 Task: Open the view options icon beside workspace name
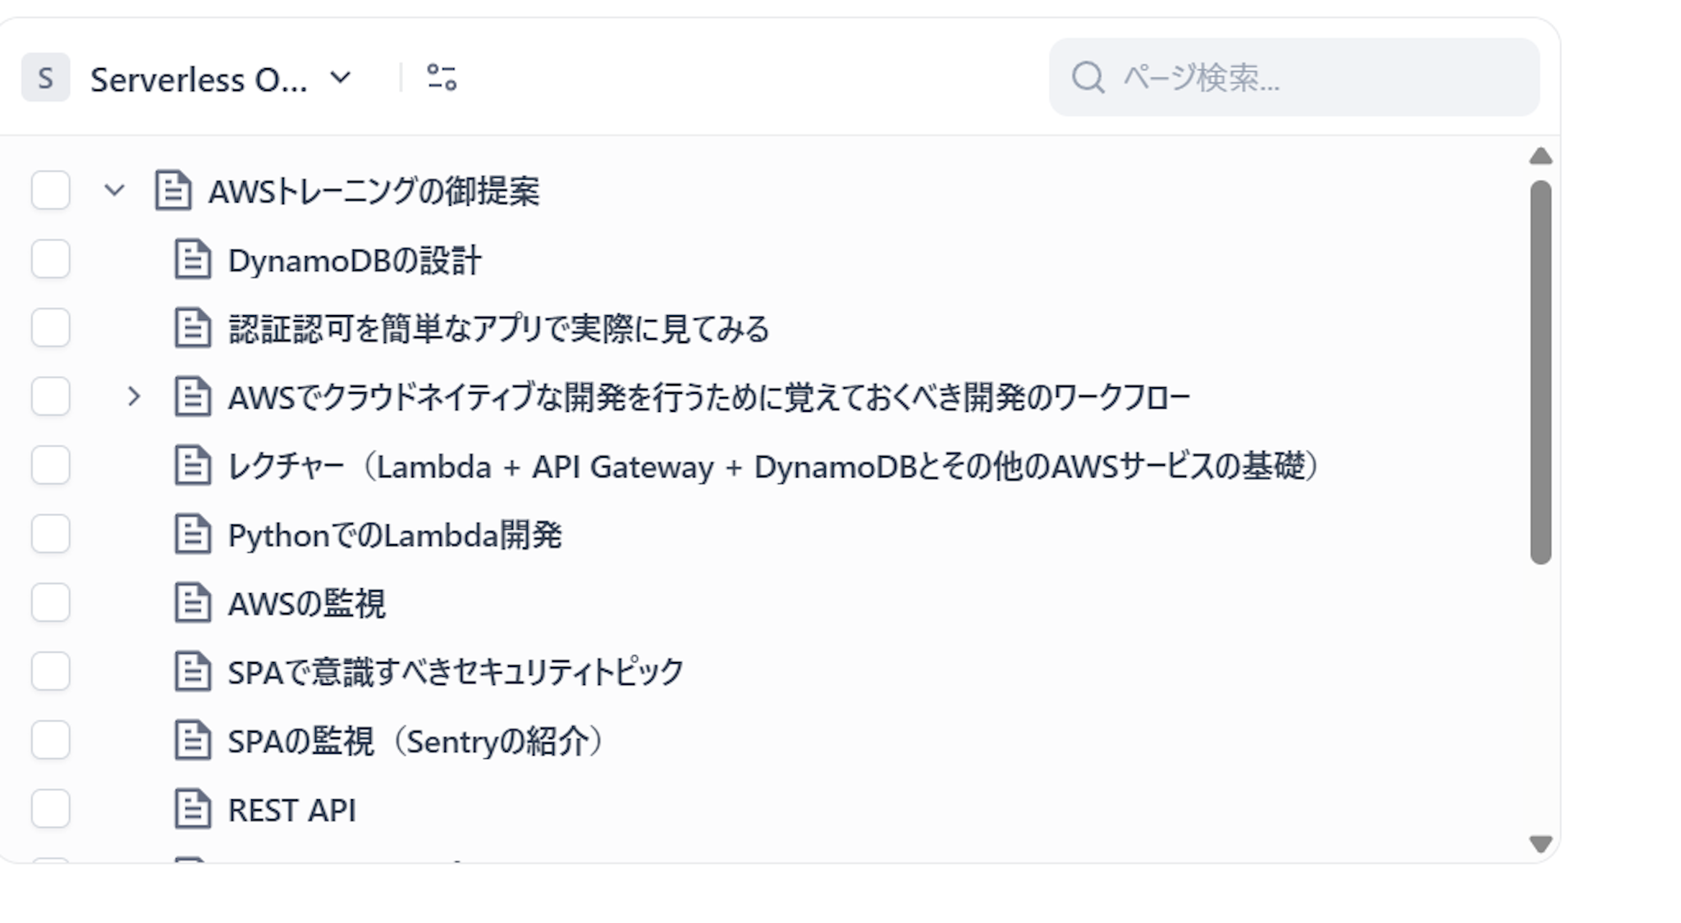(441, 79)
